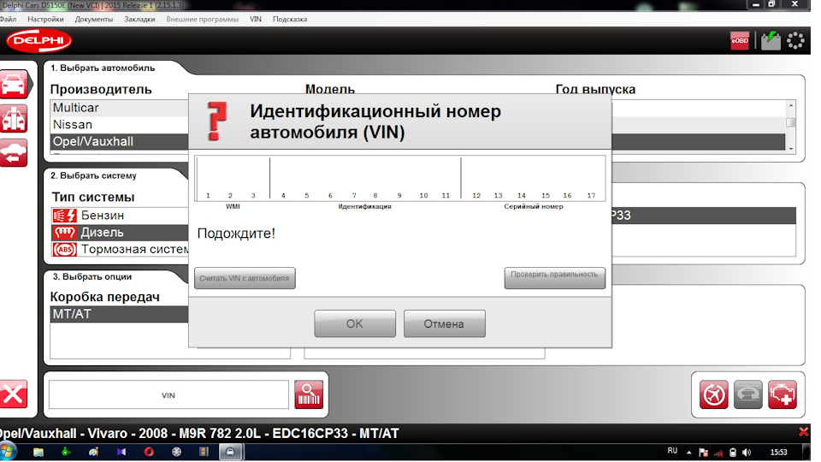Open File Explorer from taskbar
This screenshot has width=821, height=462.
tap(38, 452)
